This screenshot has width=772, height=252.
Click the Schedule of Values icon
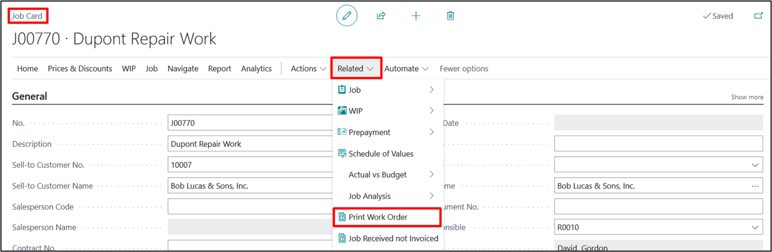pos(342,154)
